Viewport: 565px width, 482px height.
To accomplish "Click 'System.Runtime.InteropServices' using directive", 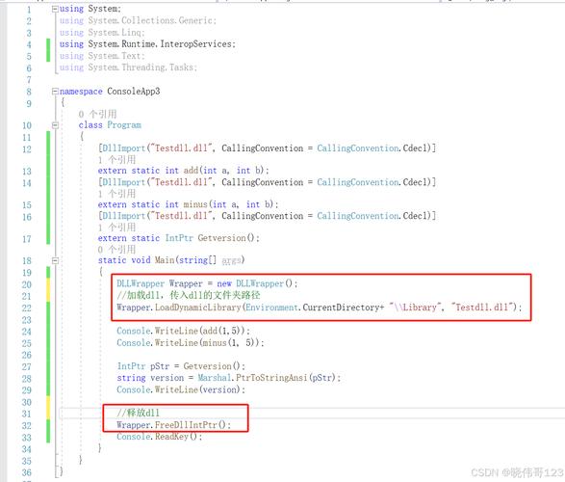I will pos(161,44).
